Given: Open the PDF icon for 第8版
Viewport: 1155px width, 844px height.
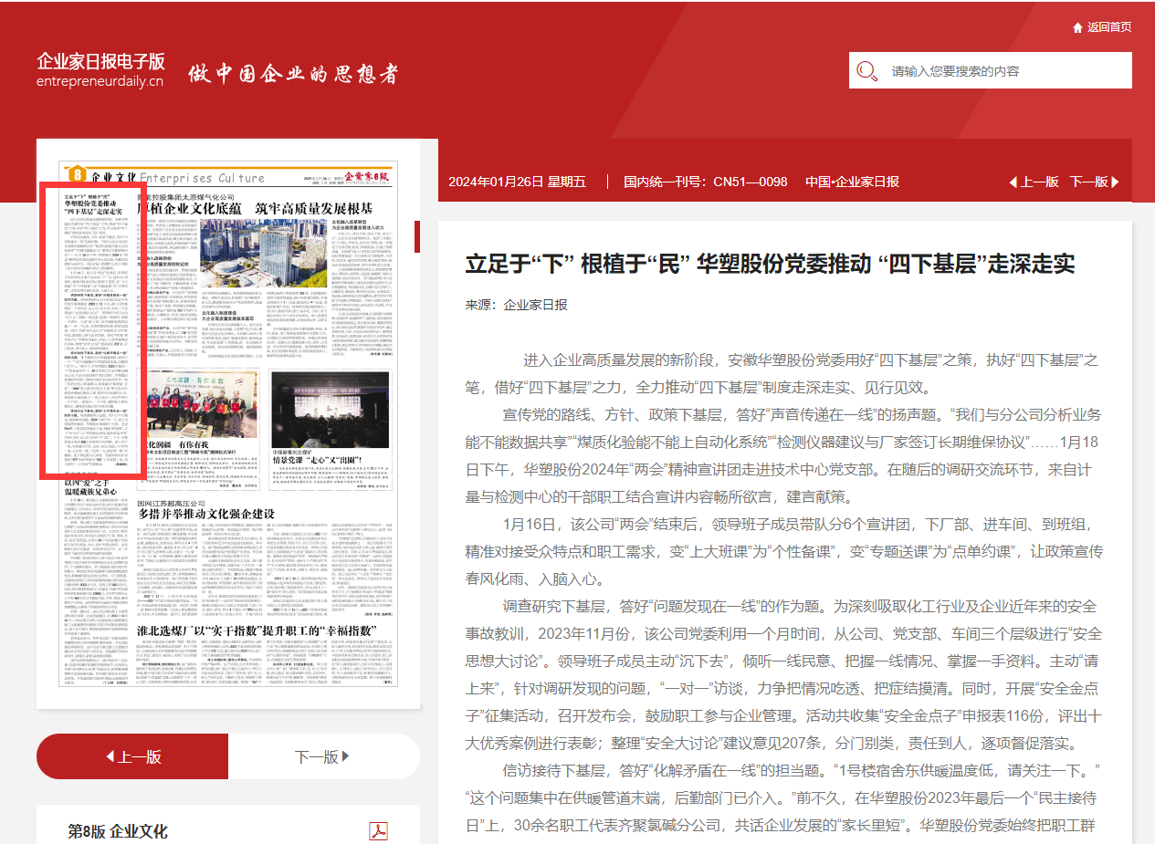Looking at the screenshot, I should [x=378, y=831].
